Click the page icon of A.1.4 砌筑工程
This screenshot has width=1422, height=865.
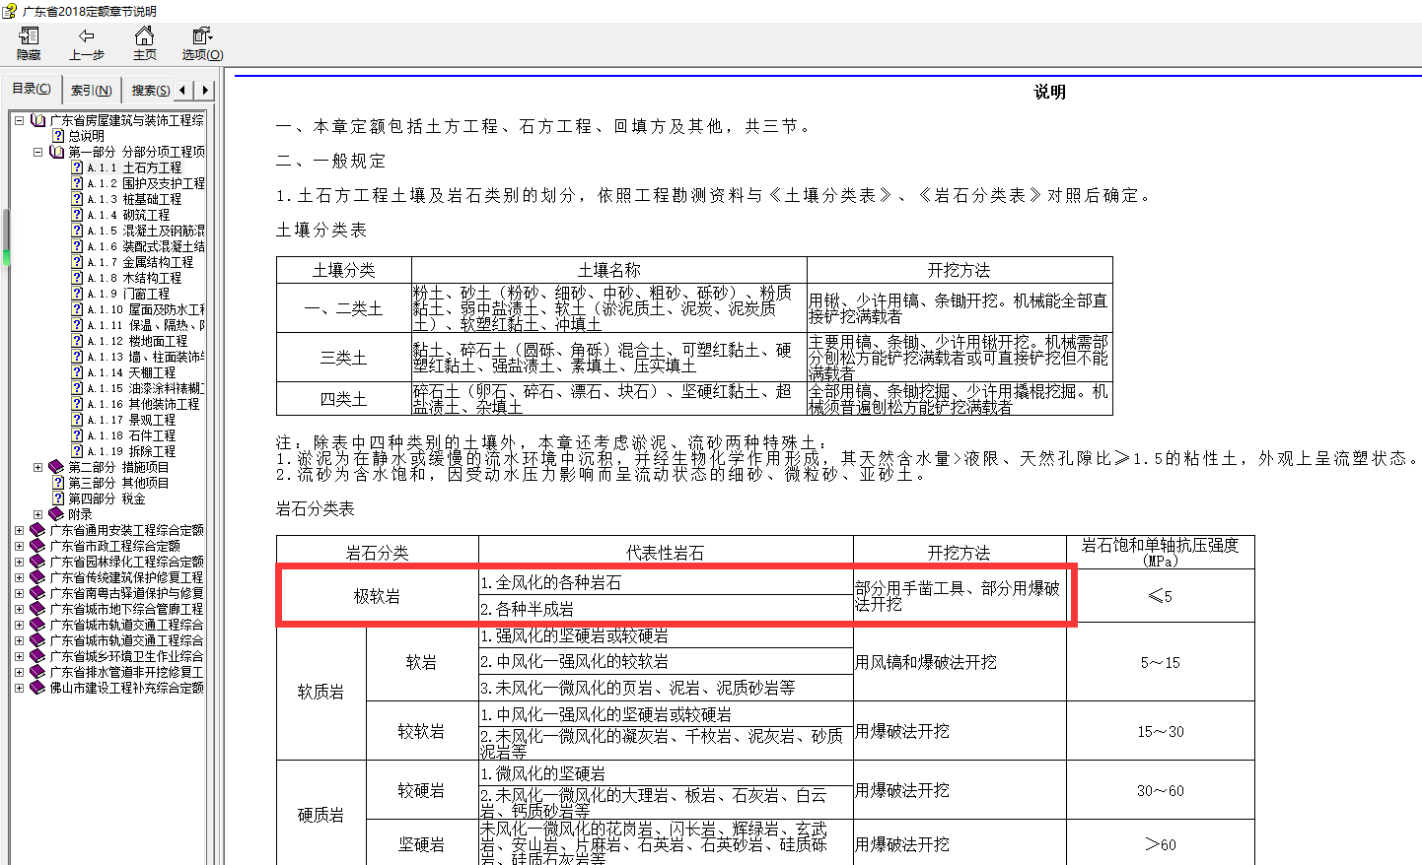tap(77, 215)
